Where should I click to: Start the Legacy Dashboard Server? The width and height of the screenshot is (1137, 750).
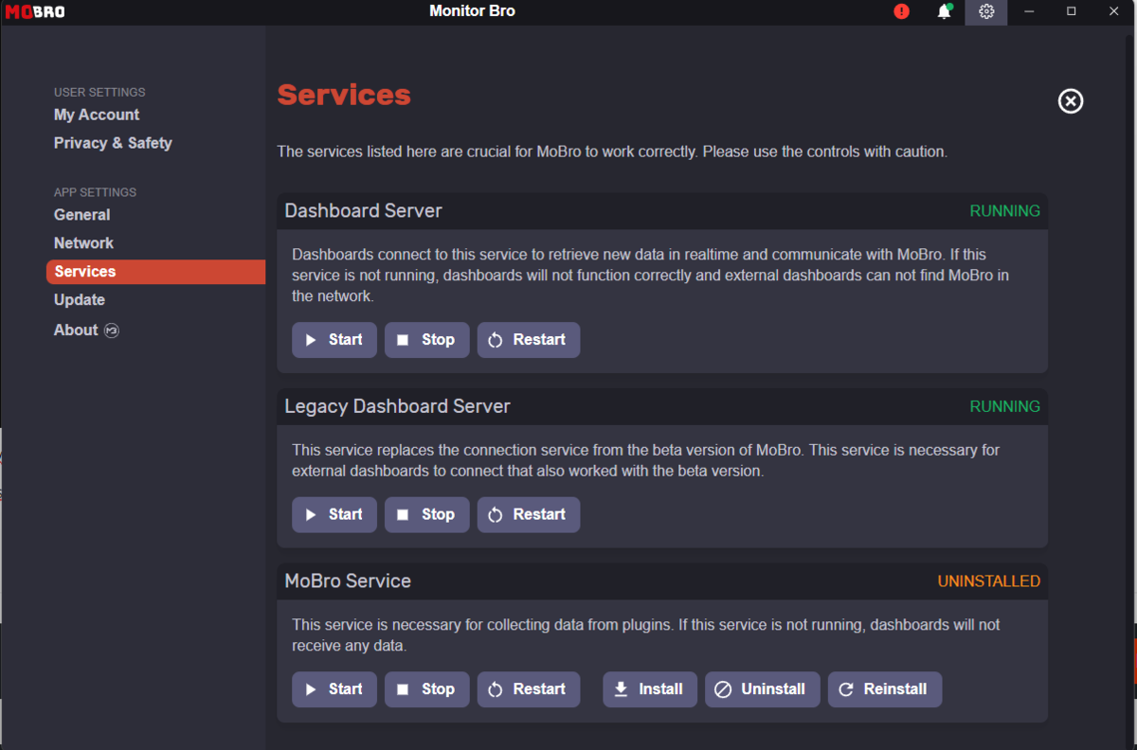(x=334, y=515)
